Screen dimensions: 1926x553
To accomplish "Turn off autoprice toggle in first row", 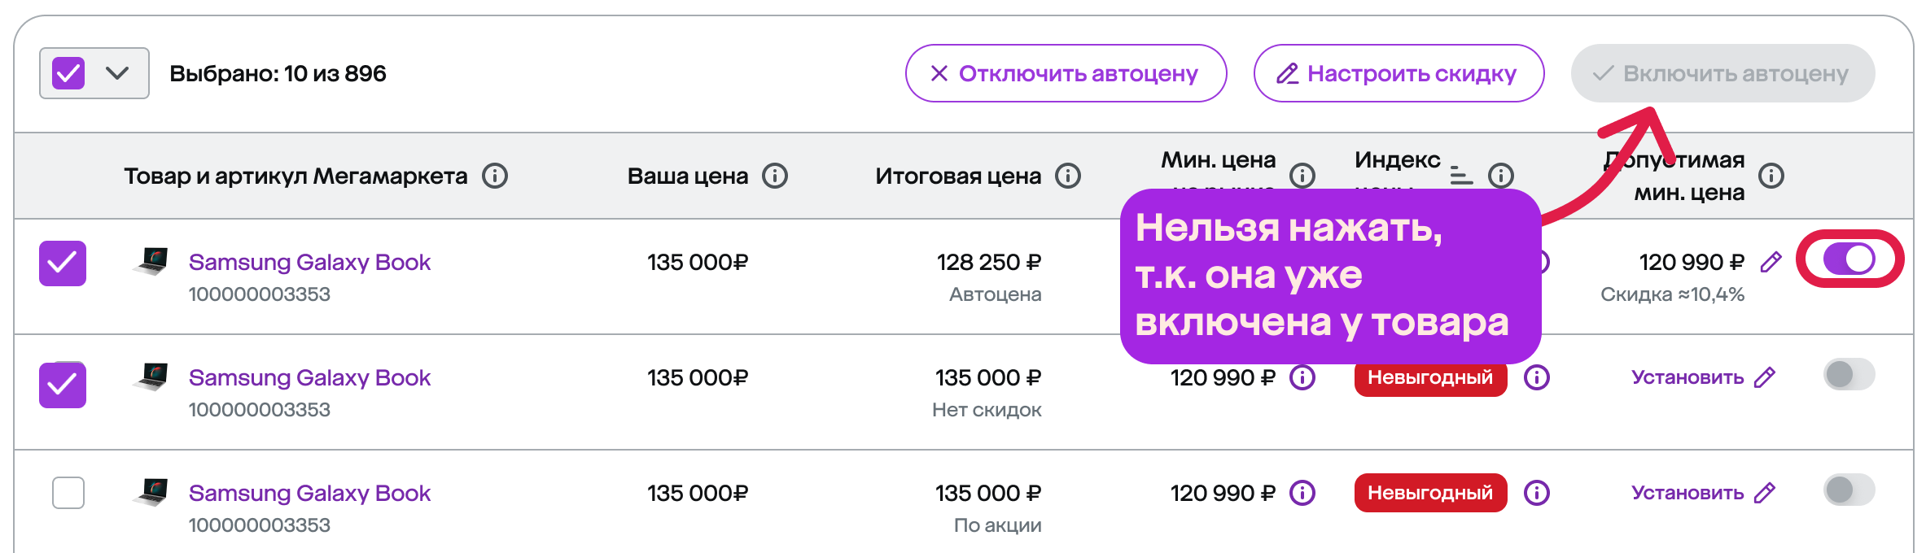I will click(x=1849, y=259).
